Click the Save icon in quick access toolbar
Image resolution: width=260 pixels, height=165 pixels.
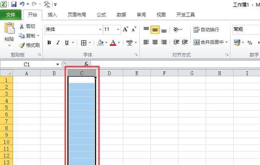point(14,4)
